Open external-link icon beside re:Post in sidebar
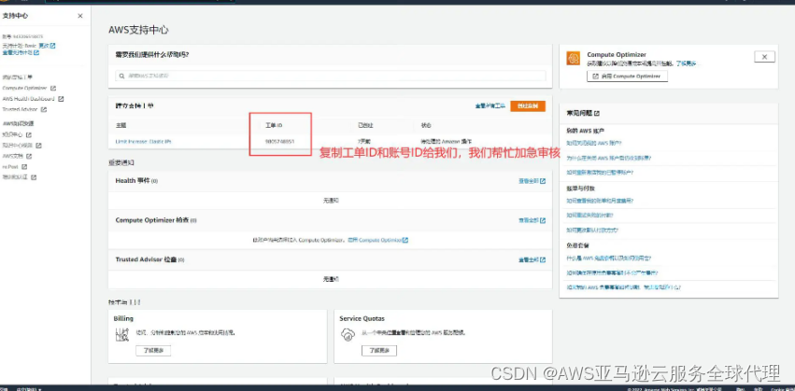 pyautogui.click(x=24, y=167)
